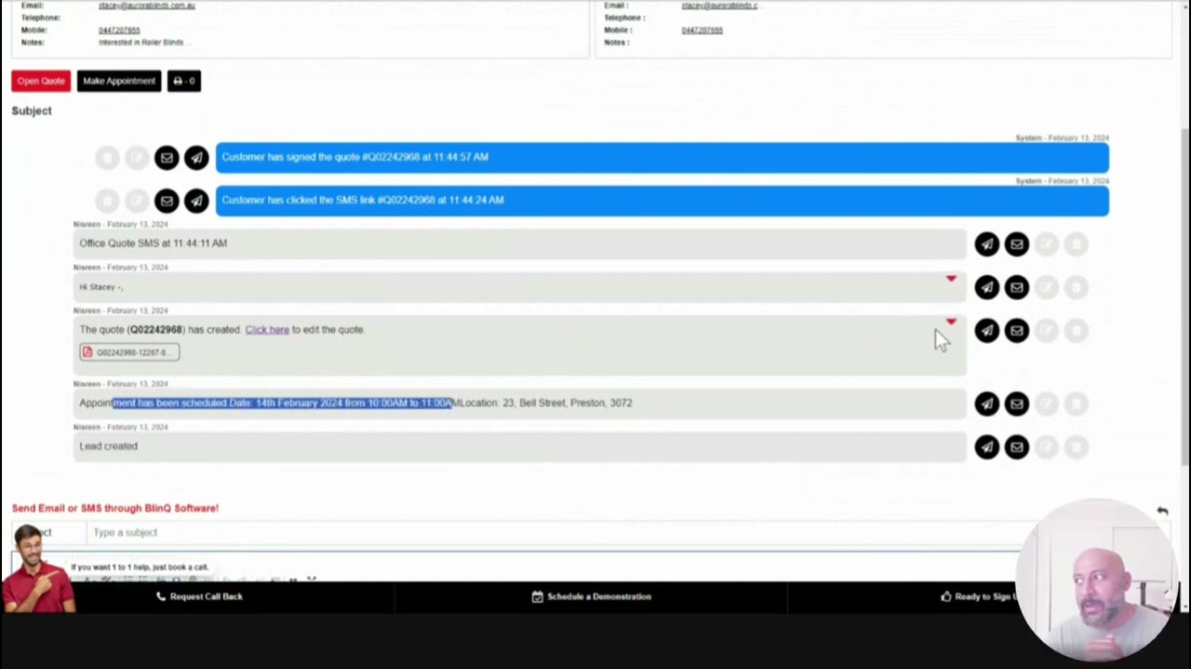Screen dimensions: 1191x669
Task: Email the 'Customer has clicked the SMS link' message
Action: [167, 201]
